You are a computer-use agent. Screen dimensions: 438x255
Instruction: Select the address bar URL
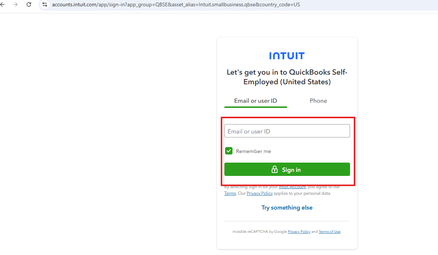pyautogui.click(x=176, y=4)
